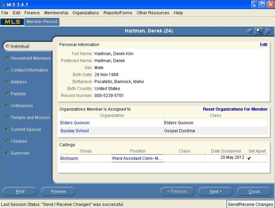Select Temple and Mission section
The image size is (275, 208).
pos(30,117)
